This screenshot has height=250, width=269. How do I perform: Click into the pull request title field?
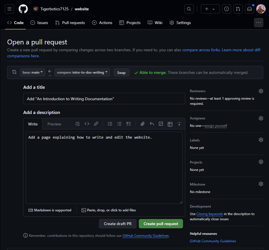(104, 99)
